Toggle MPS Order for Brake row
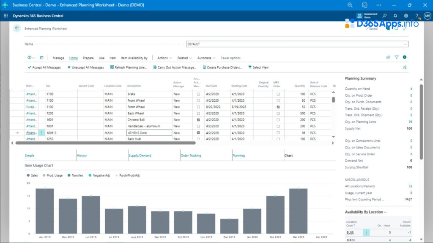Screen dimensions: 433x243 click(278, 94)
